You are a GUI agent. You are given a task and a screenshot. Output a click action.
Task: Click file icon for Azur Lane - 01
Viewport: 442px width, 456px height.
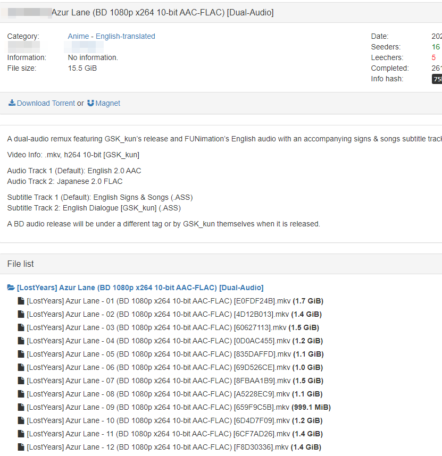tap(21, 301)
